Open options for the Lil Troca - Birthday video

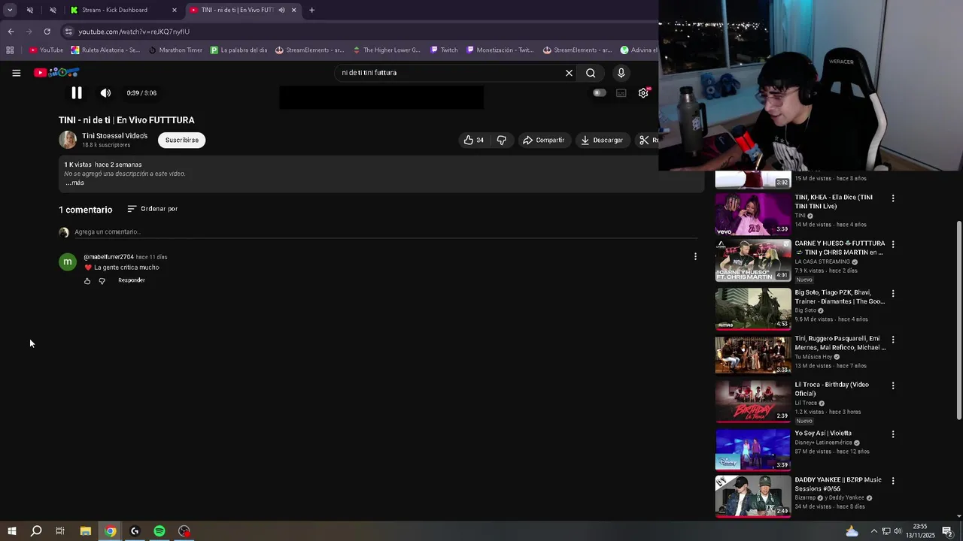[x=893, y=385]
